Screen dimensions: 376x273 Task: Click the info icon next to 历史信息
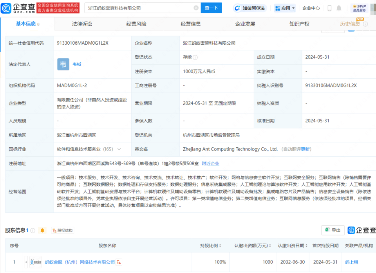(x=365, y=24)
